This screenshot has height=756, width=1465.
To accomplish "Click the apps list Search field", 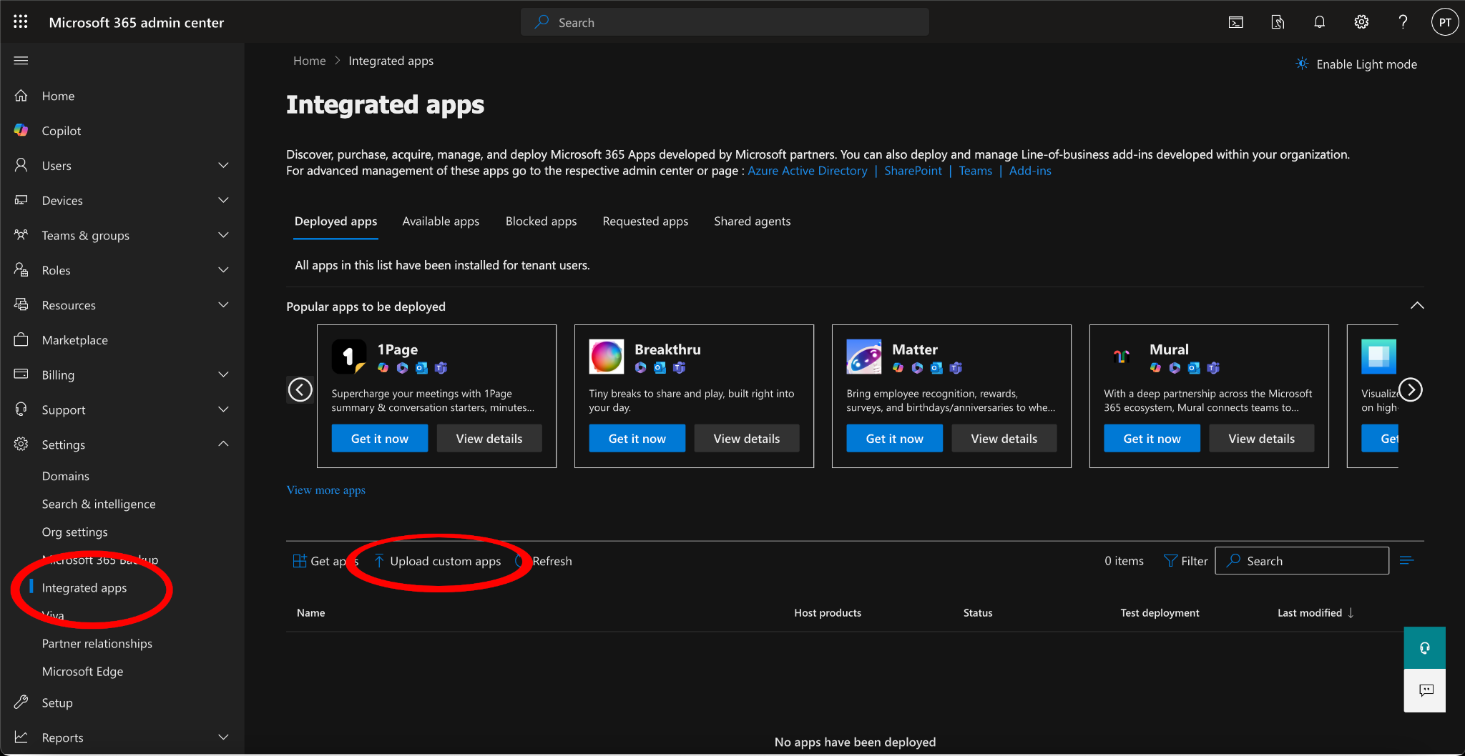I will (1302, 561).
